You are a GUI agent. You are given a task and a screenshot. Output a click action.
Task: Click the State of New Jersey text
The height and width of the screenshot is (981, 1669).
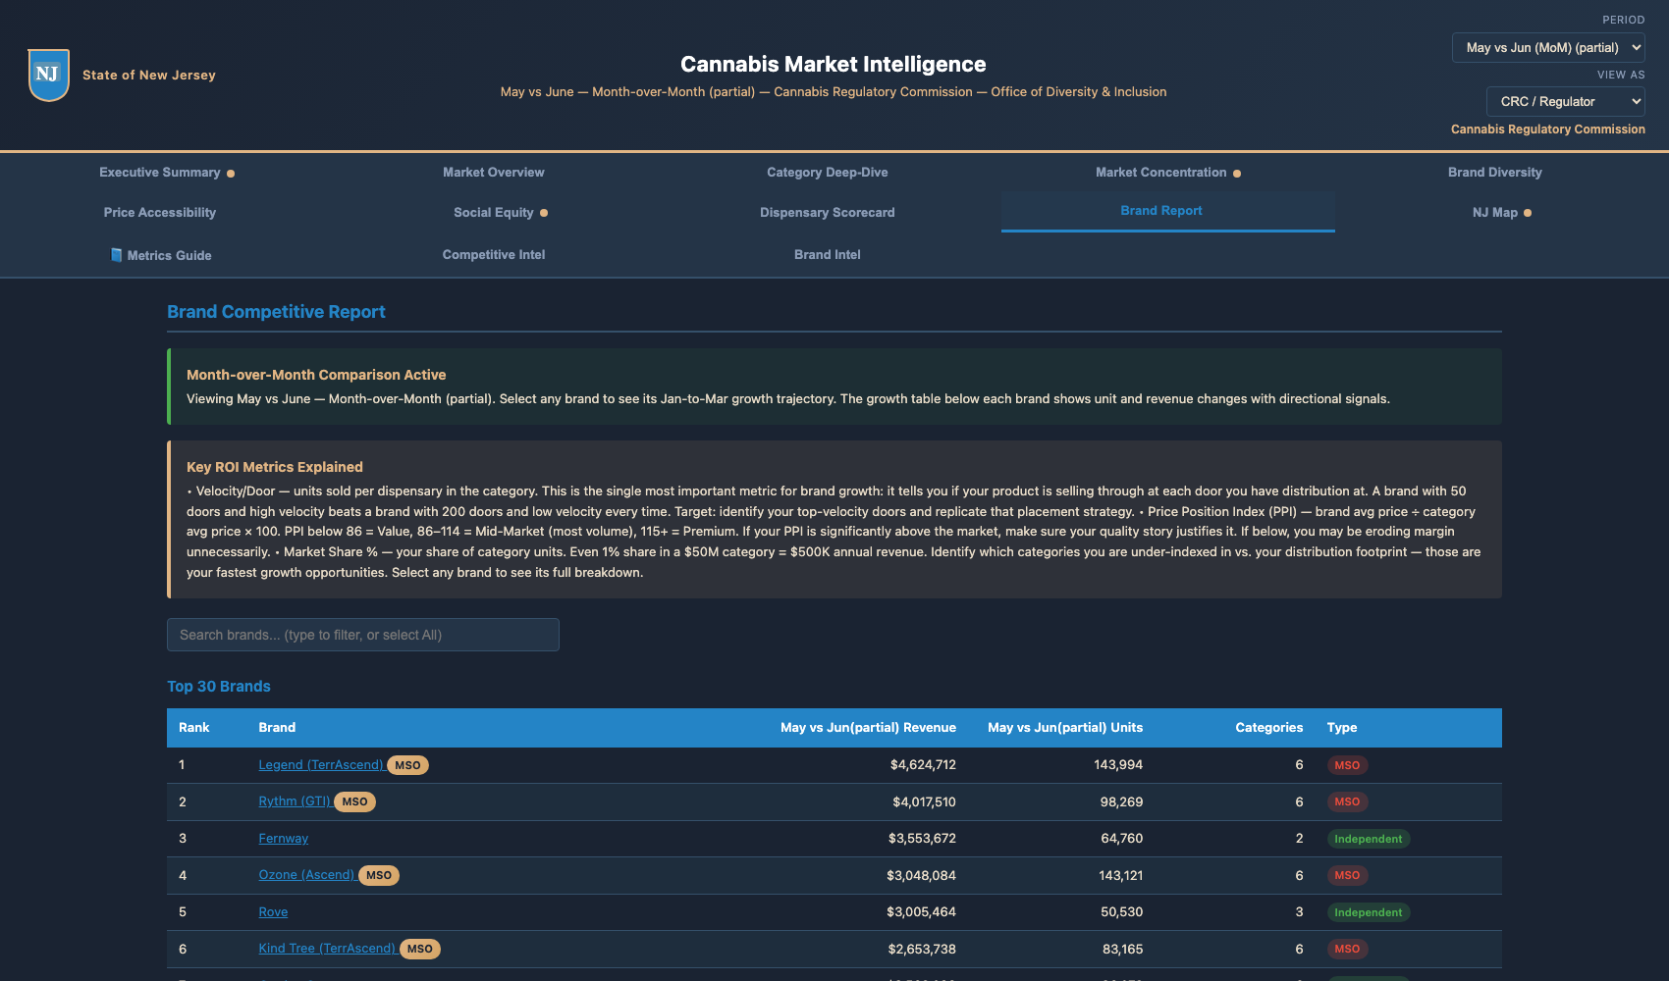(149, 76)
